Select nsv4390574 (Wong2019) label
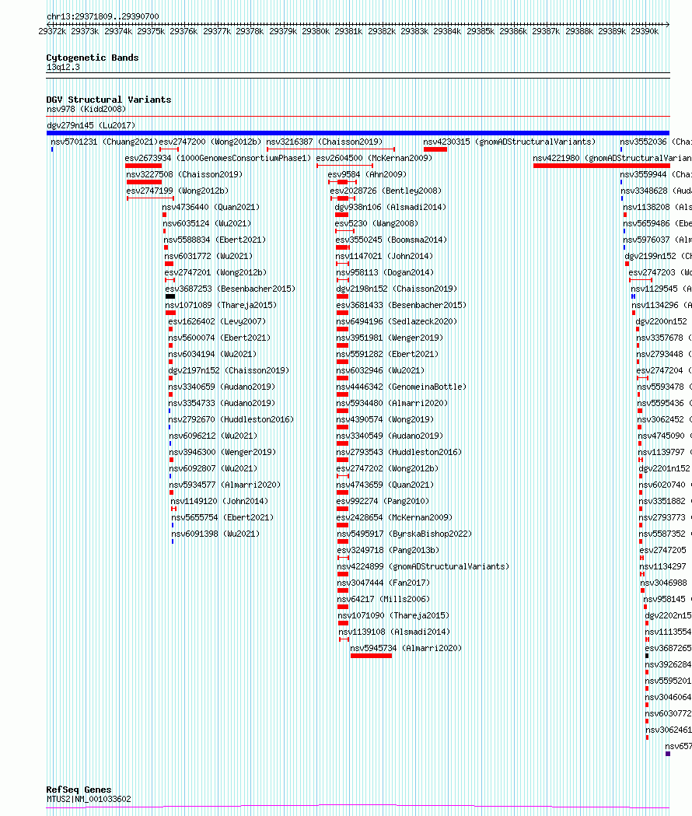Image resolution: width=692 pixels, height=816 pixels. click(x=385, y=419)
